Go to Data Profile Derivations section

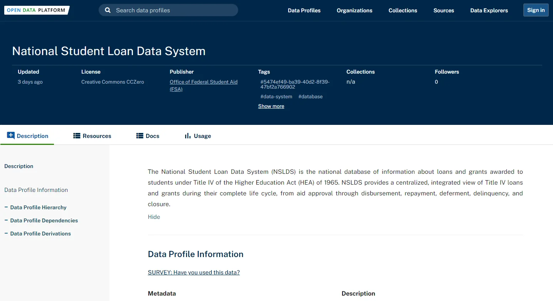[x=40, y=234]
